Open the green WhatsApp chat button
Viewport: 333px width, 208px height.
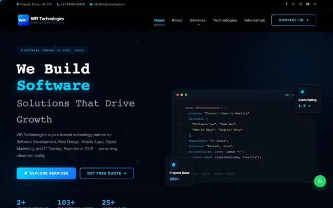(x=320, y=181)
